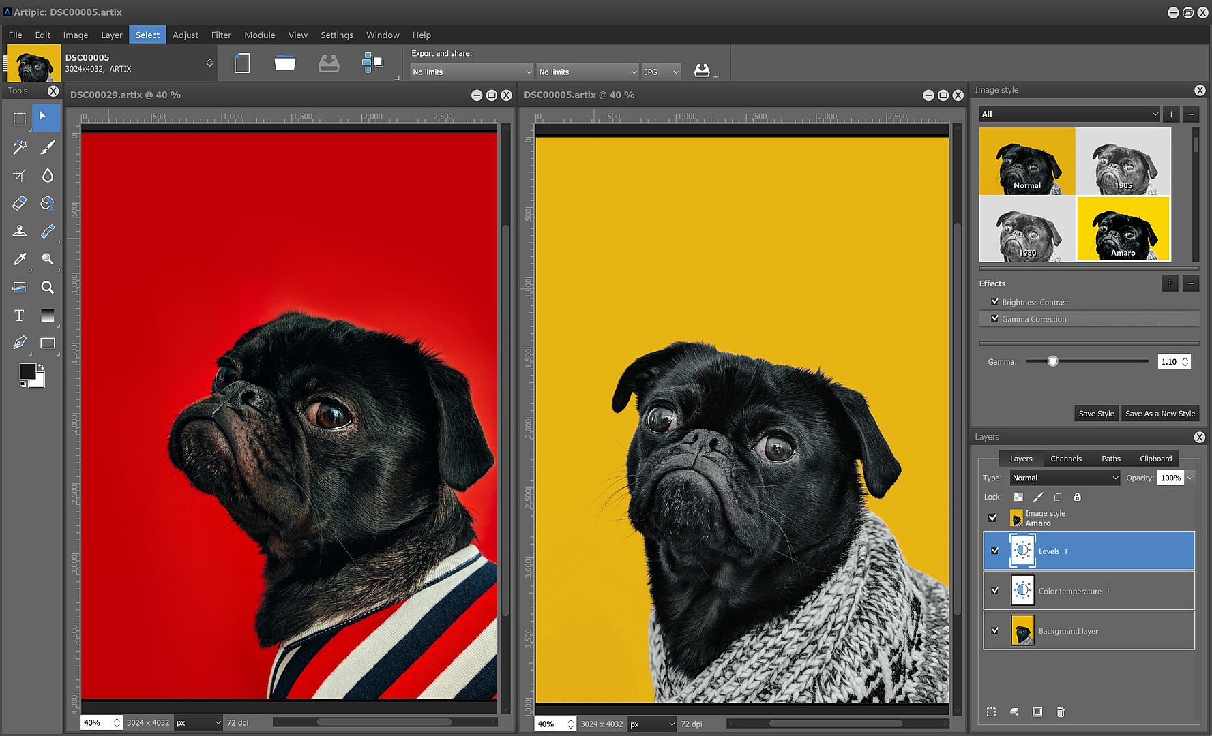Select the Magic Wand tool
1212x736 pixels.
19,147
